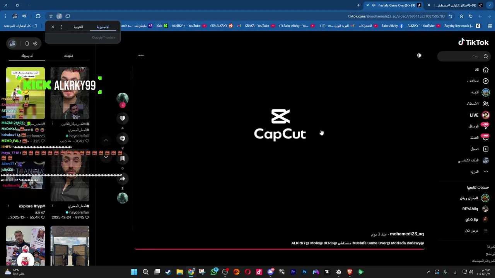This screenshot has height=278, width=495.
Task: Like the video with the heart icon
Action: point(123,118)
